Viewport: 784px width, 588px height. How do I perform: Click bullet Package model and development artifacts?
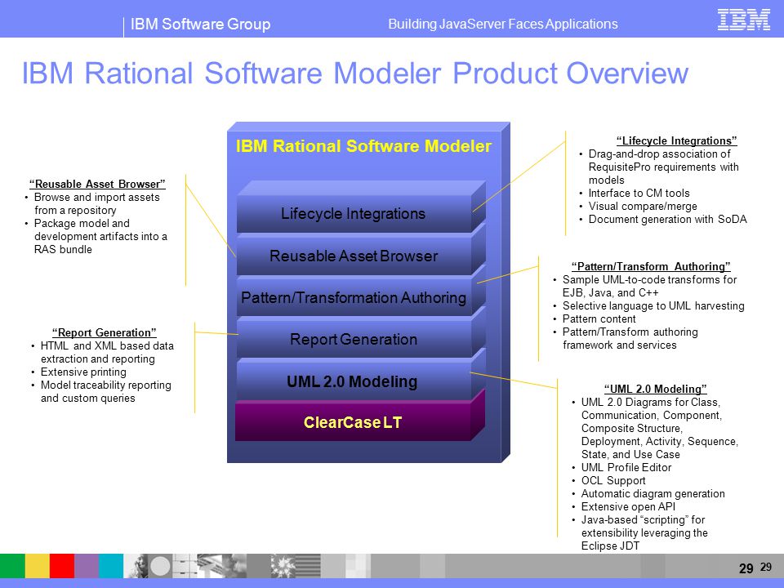100,236
